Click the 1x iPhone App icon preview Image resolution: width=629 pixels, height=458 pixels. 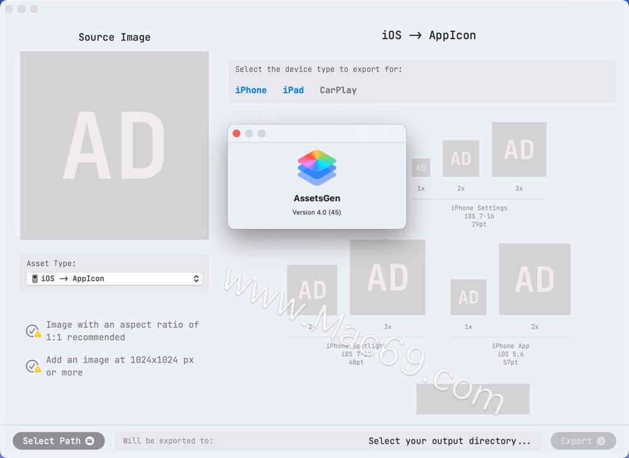tap(468, 297)
